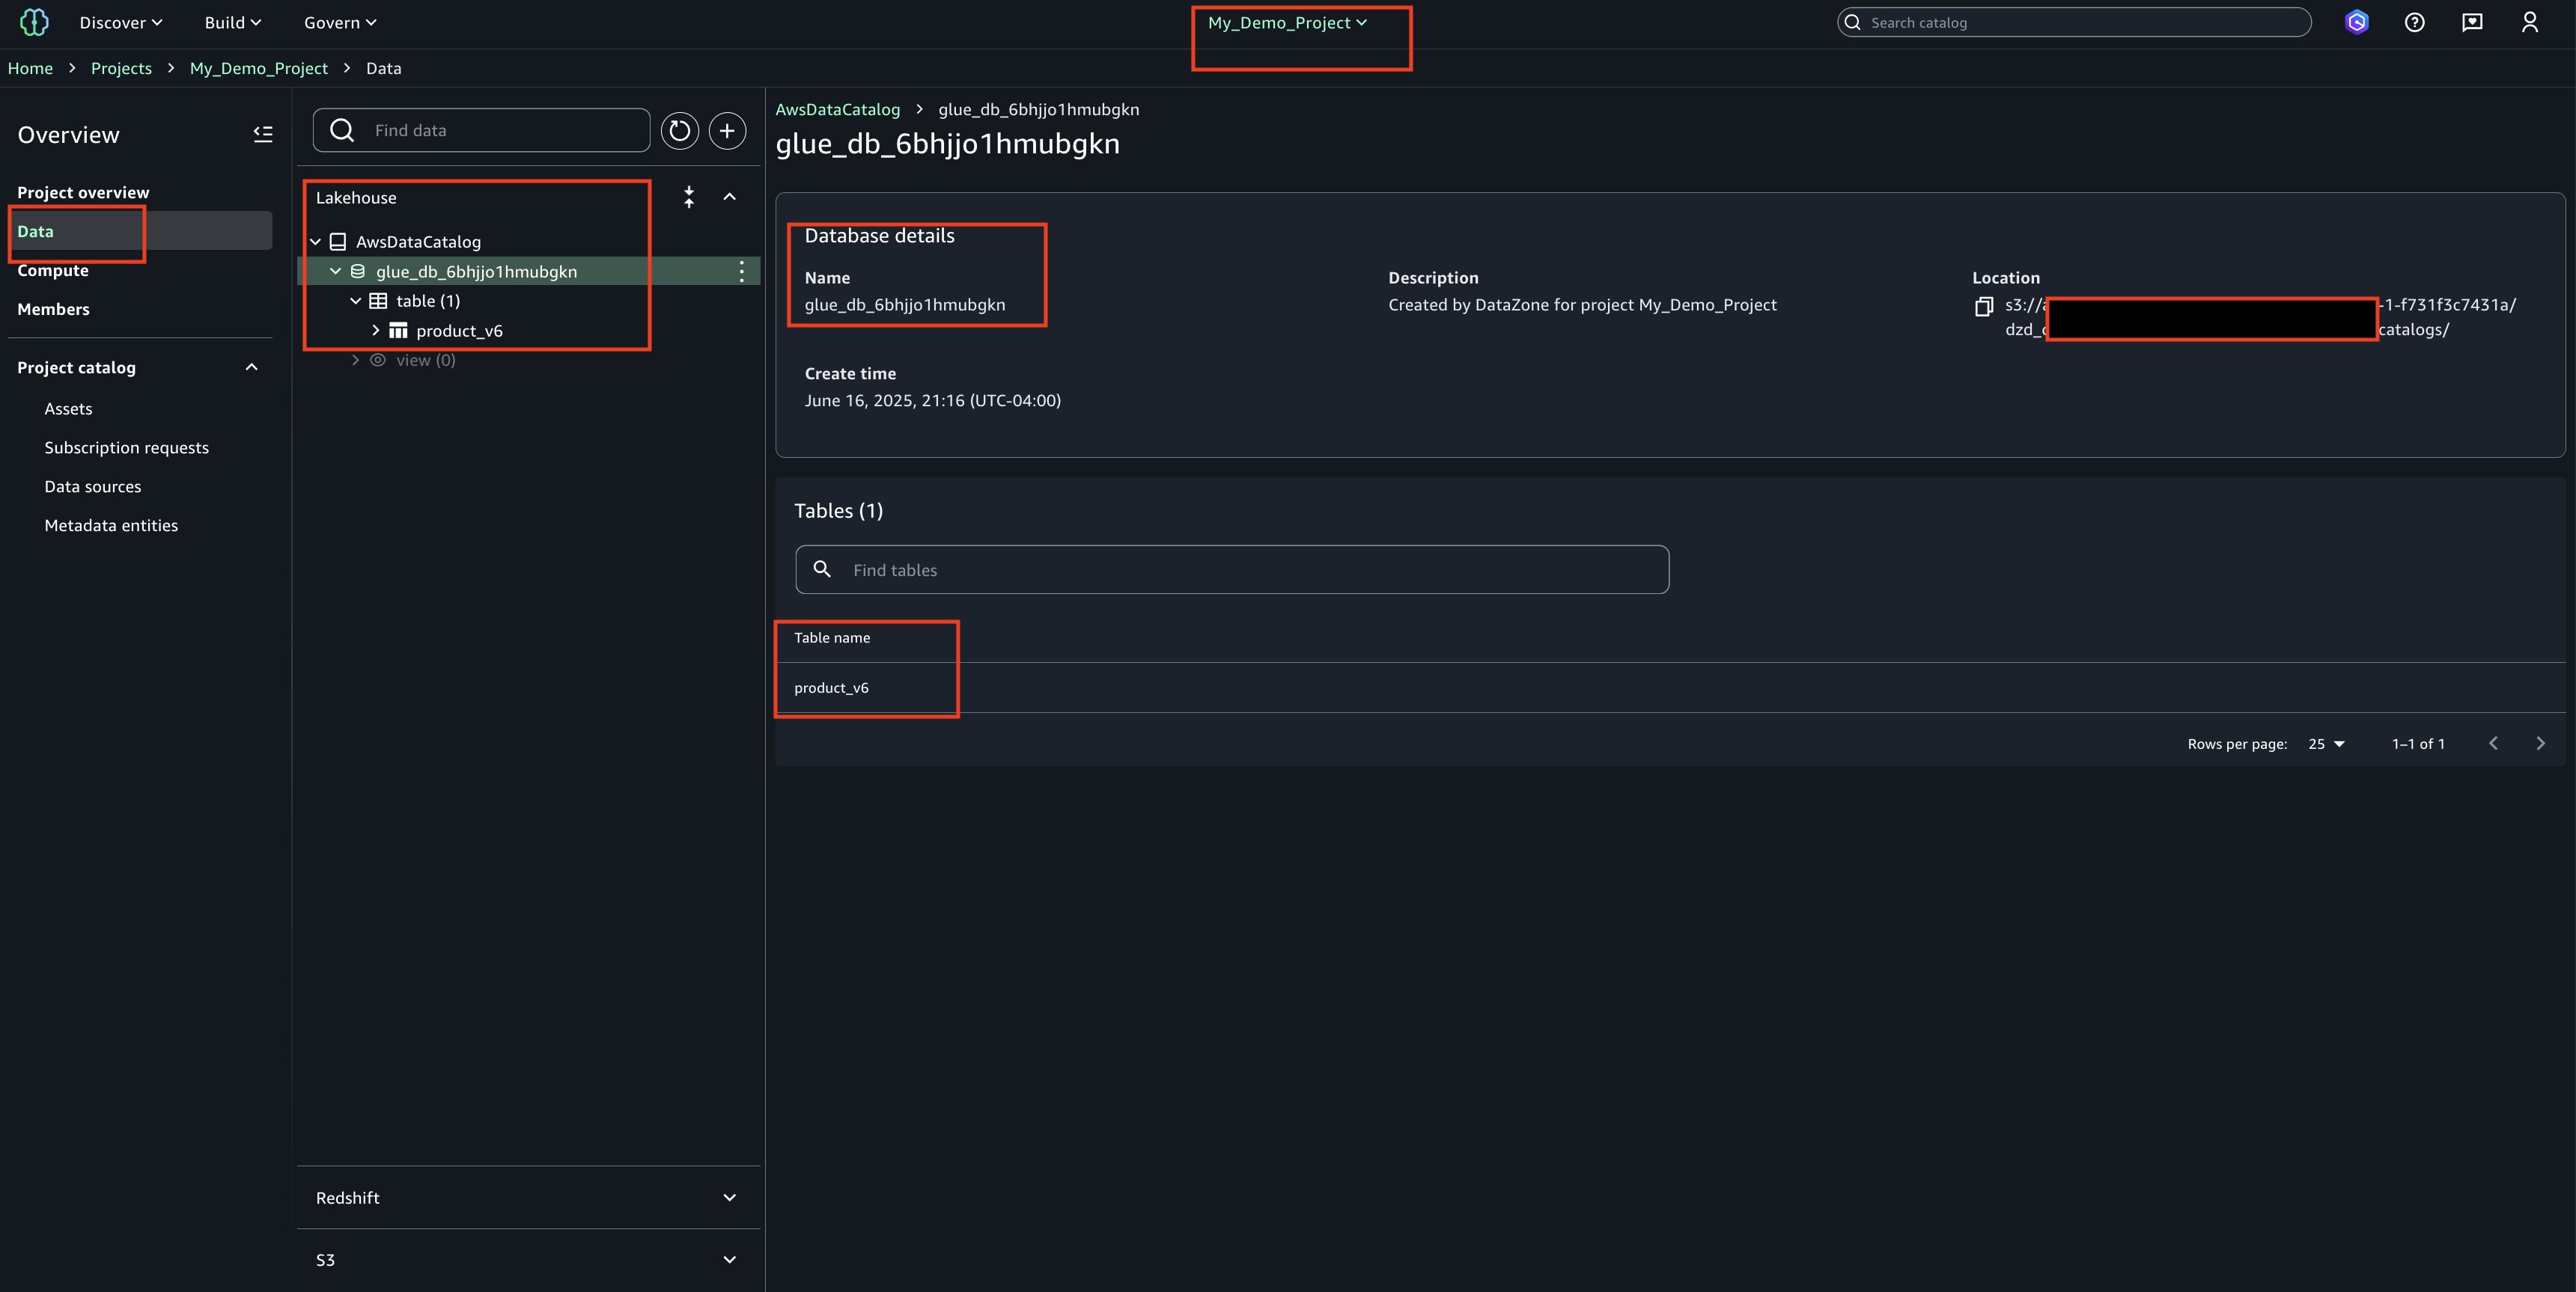
Task: Collapse the Overview sidebar panel
Action: [x=263, y=134]
